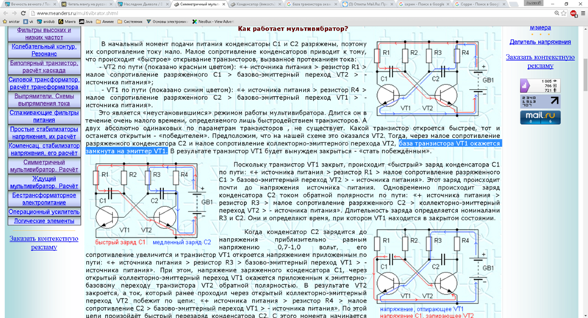
Task: Click the highlighted база транзистора VT1 text
Action: pos(449,143)
